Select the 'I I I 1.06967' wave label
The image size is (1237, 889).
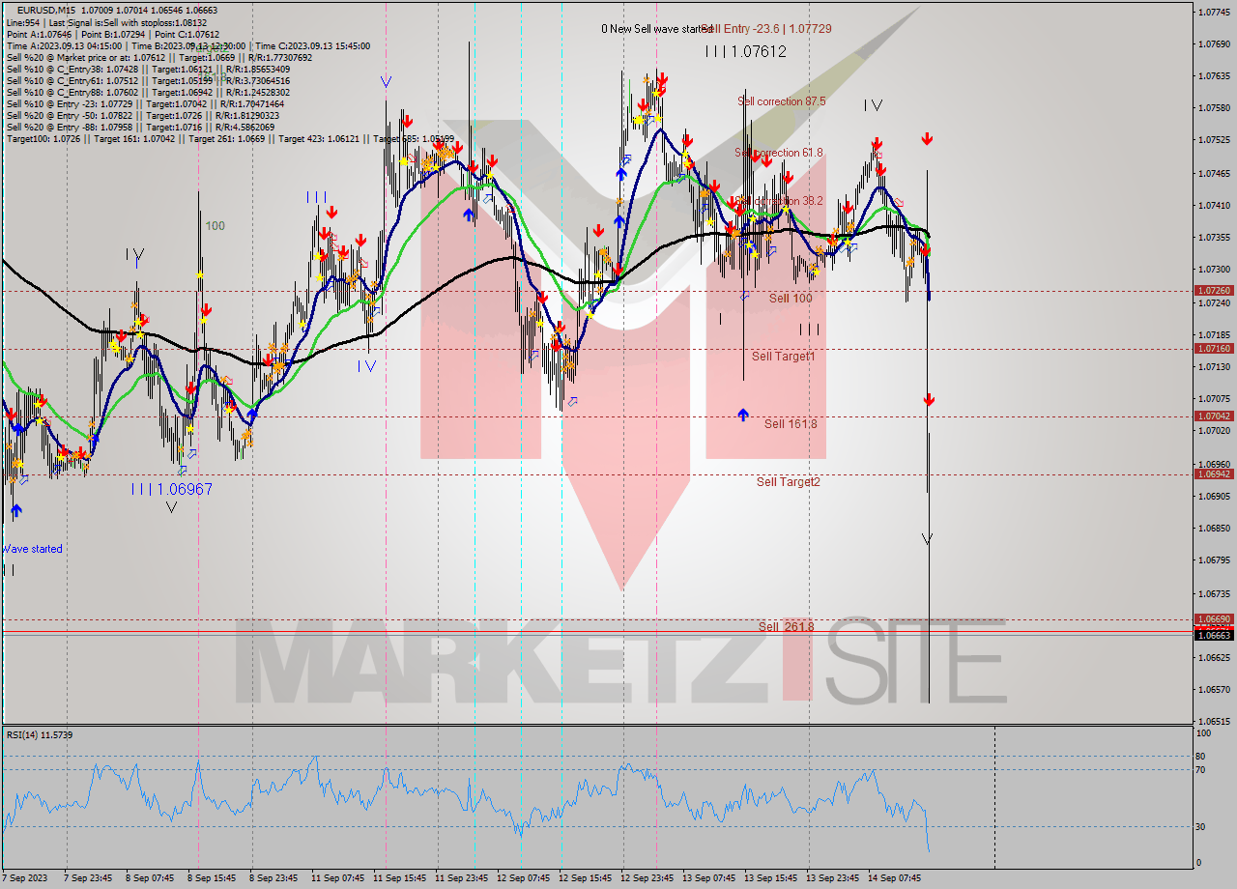[x=172, y=490]
